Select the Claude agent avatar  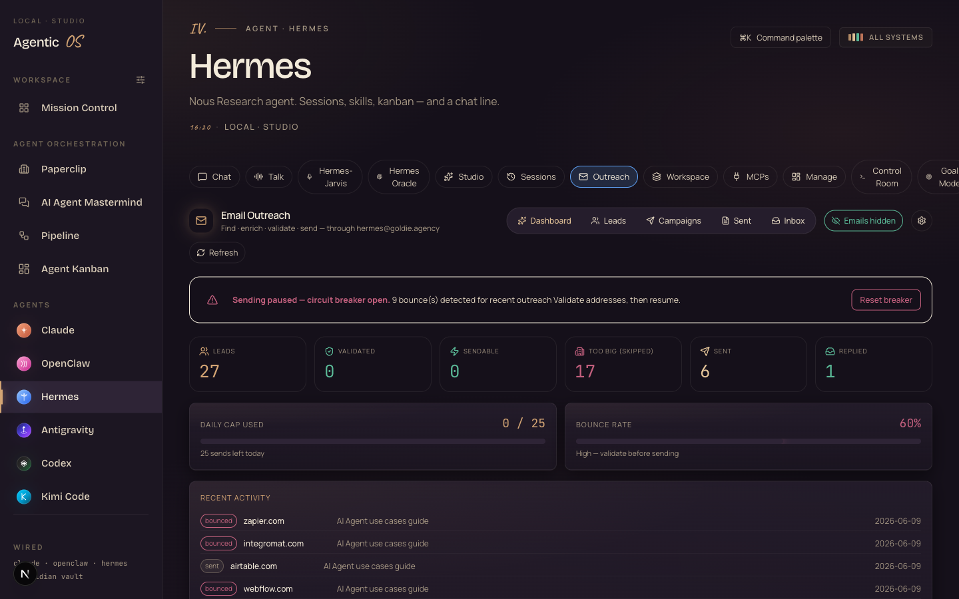click(24, 330)
